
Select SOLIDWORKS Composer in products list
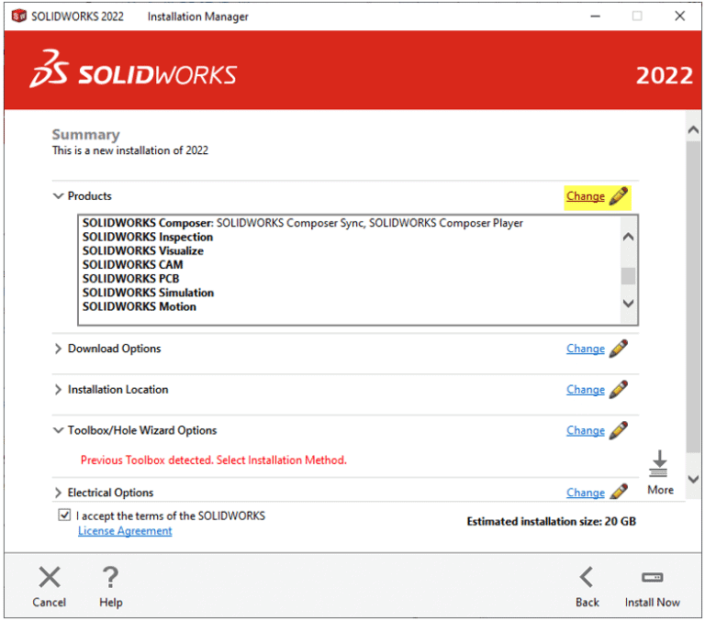(303, 223)
